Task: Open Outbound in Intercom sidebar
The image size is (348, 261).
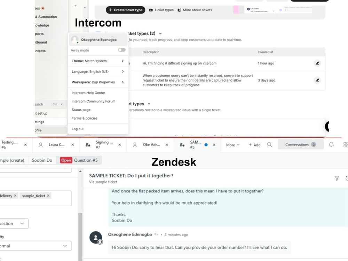Action: click(41, 42)
